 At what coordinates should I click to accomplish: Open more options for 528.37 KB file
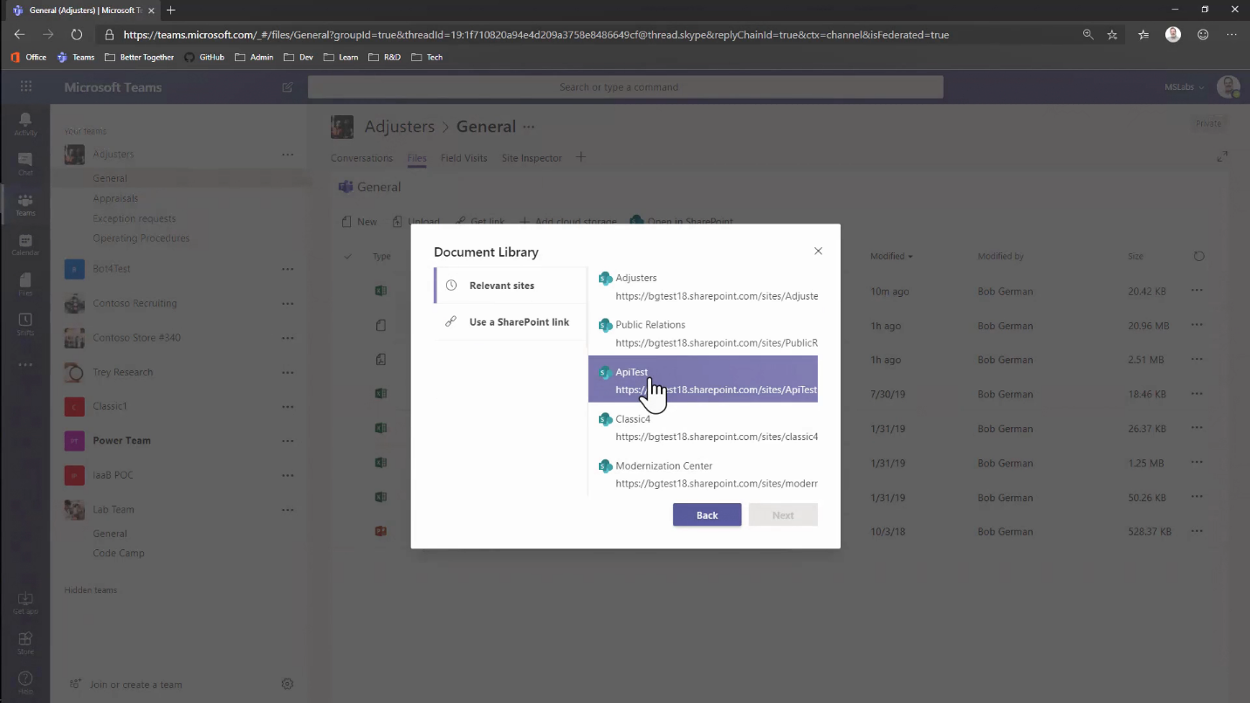click(1197, 531)
